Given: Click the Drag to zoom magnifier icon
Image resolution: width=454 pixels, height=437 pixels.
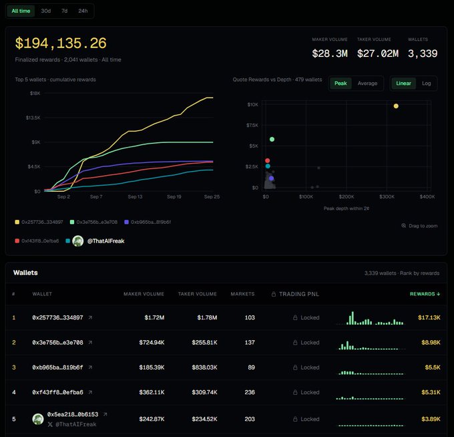Looking at the screenshot, I should point(404,225).
